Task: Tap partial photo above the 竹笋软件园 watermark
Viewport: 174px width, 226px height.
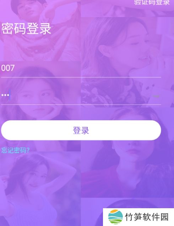Action: click(x=127, y=203)
